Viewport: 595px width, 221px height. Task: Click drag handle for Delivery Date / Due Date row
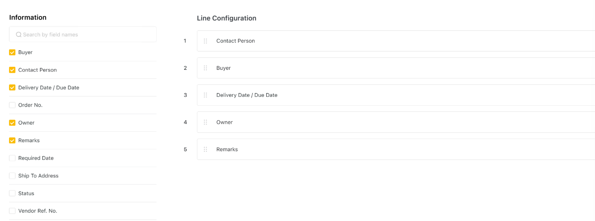coord(205,95)
